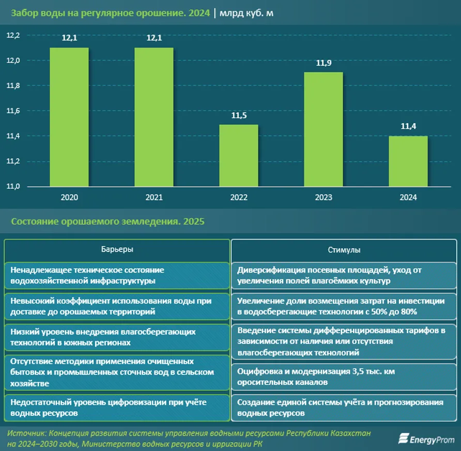Click the 2022 bar showing 11,5
This screenshot has width=461, height=451.
coord(239,155)
